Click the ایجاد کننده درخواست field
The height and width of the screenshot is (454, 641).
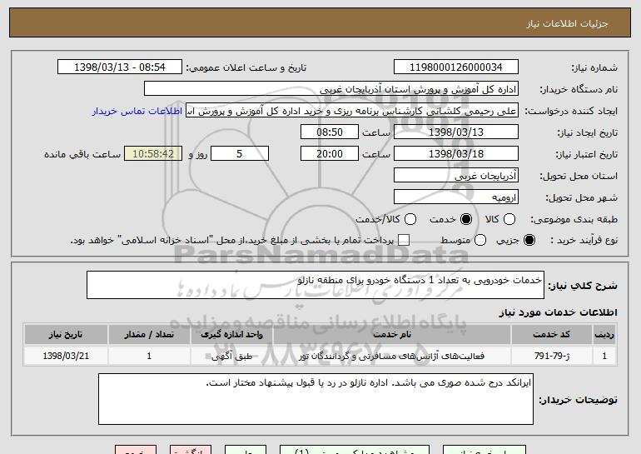click(x=352, y=111)
